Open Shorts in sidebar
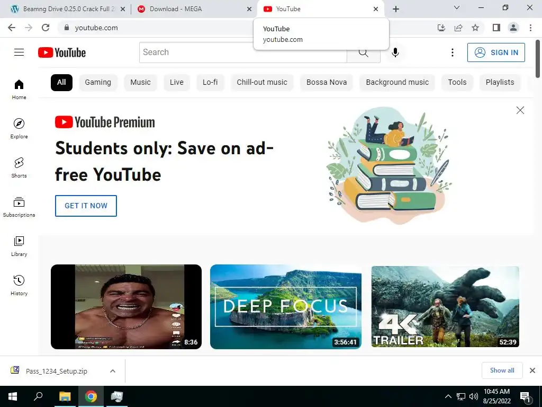This screenshot has height=407, width=542. (x=19, y=167)
